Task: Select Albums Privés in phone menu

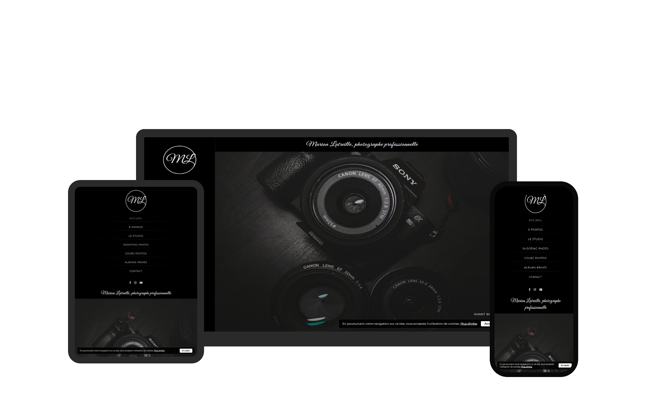Action: 536,268
